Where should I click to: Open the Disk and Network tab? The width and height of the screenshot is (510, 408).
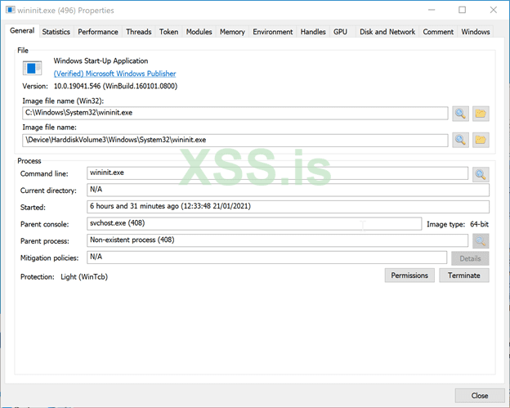point(387,32)
